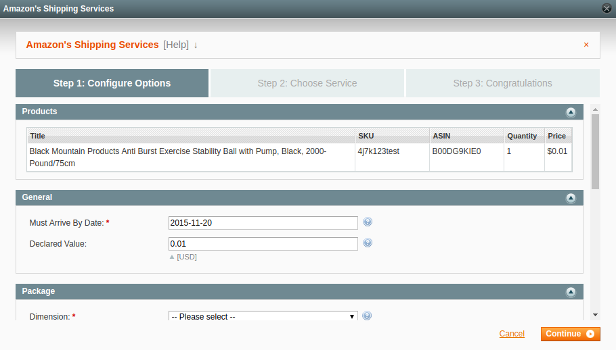
Task: Click the Price column header
Action: (558, 136)
